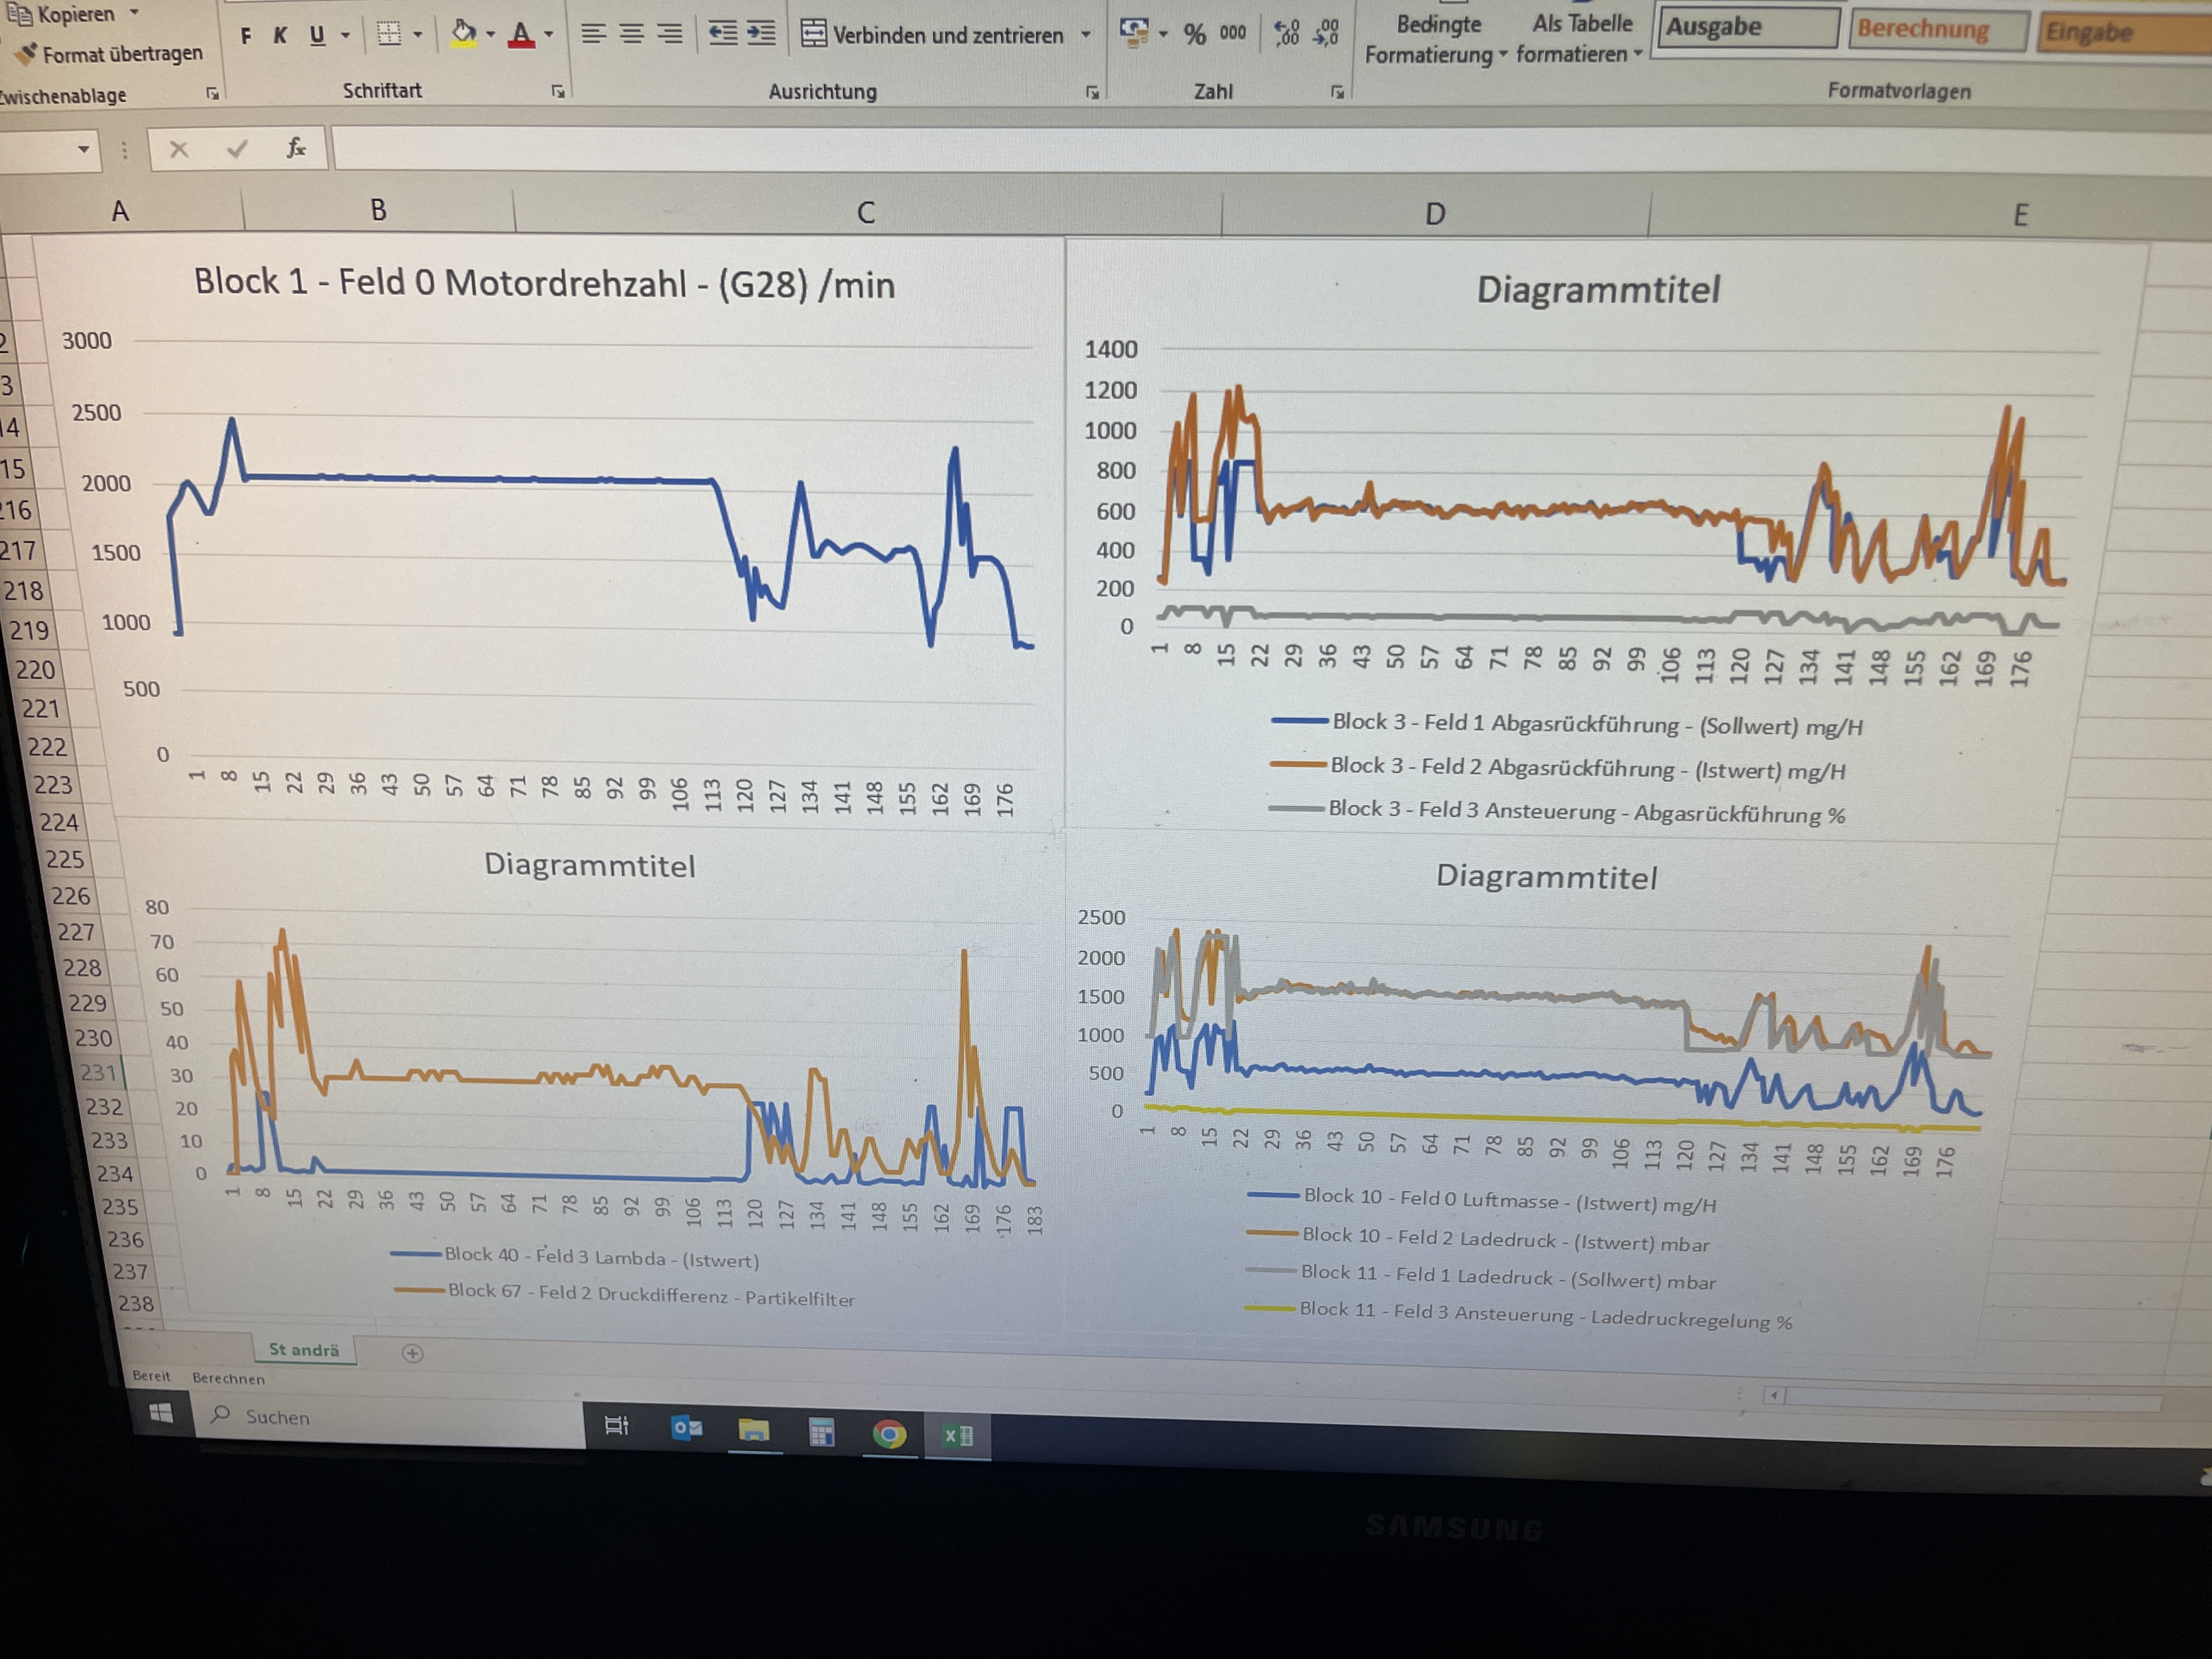Click the fill color paint bucket icon

point(463,34)
